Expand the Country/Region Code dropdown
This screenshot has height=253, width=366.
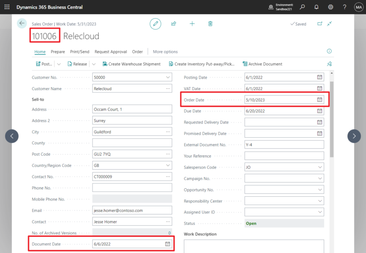point(168,165)
